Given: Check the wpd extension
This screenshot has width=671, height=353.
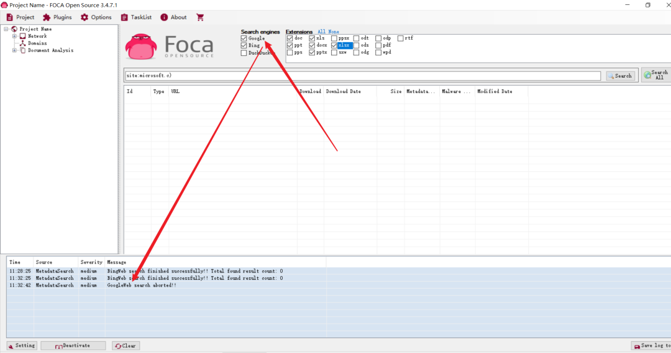Looking at the screenshot, I should pyautogui.click(x=378, y=53).
